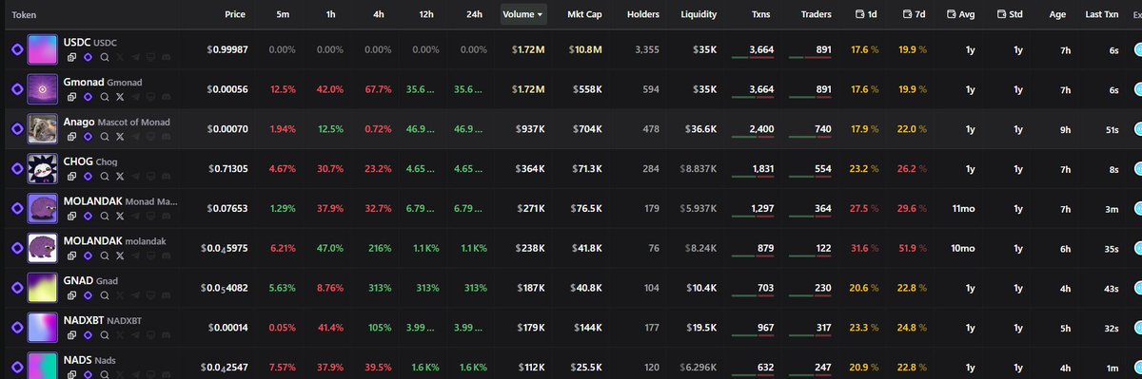Click the 11mo Avg value
Screen dimensions: 1142x379
point(963,209)
